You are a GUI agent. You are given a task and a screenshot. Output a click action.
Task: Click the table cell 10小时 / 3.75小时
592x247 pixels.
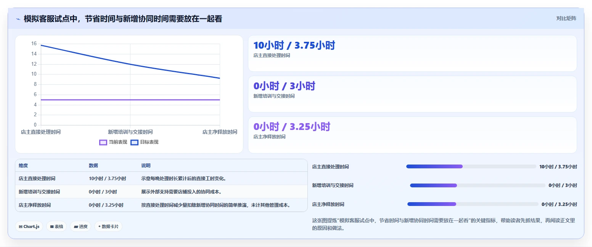tap(108, 178)
